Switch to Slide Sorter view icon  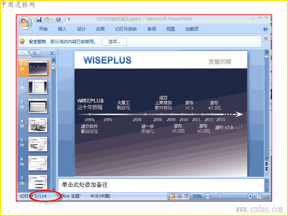[x=179, y=196]
